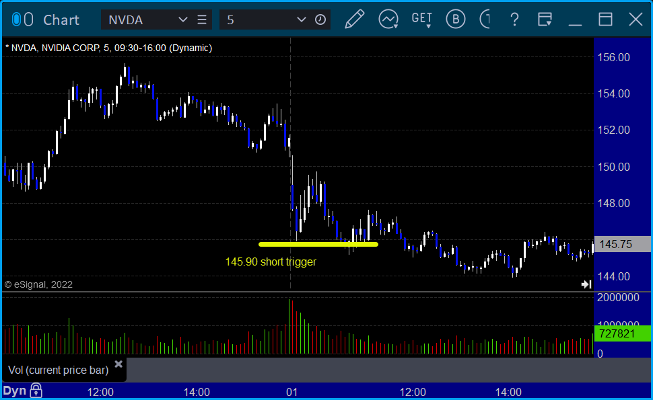Open the NVDA symbol dropdown arrow
This screenshot has width=653, height=400.
pos(182,19)
